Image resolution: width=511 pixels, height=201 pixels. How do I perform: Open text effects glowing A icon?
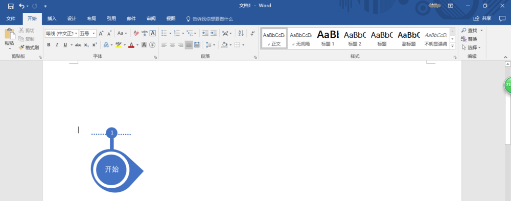coord(106,45)
